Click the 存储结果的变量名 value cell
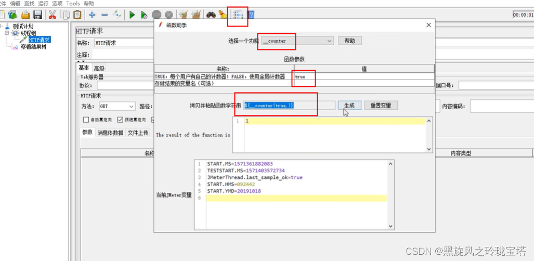The image size is (534, 261). pos(364,83)
